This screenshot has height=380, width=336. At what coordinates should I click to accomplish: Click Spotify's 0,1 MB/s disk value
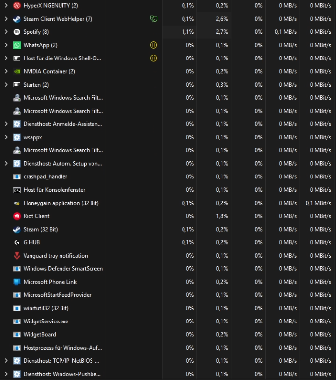click(285, 32)
